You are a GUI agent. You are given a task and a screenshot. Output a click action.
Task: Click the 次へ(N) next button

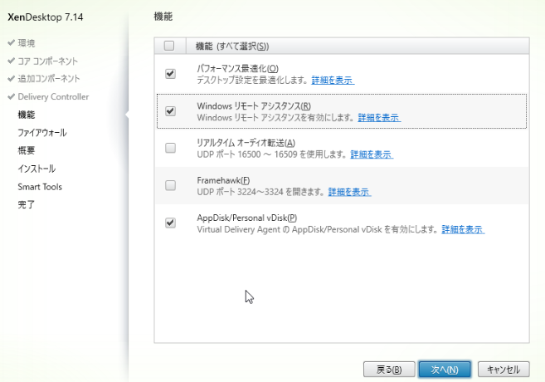click(445, 370)
